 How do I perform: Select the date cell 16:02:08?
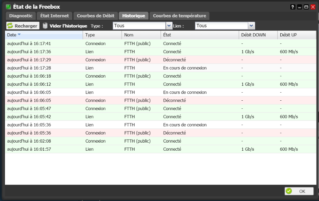(x=29, y=141)
